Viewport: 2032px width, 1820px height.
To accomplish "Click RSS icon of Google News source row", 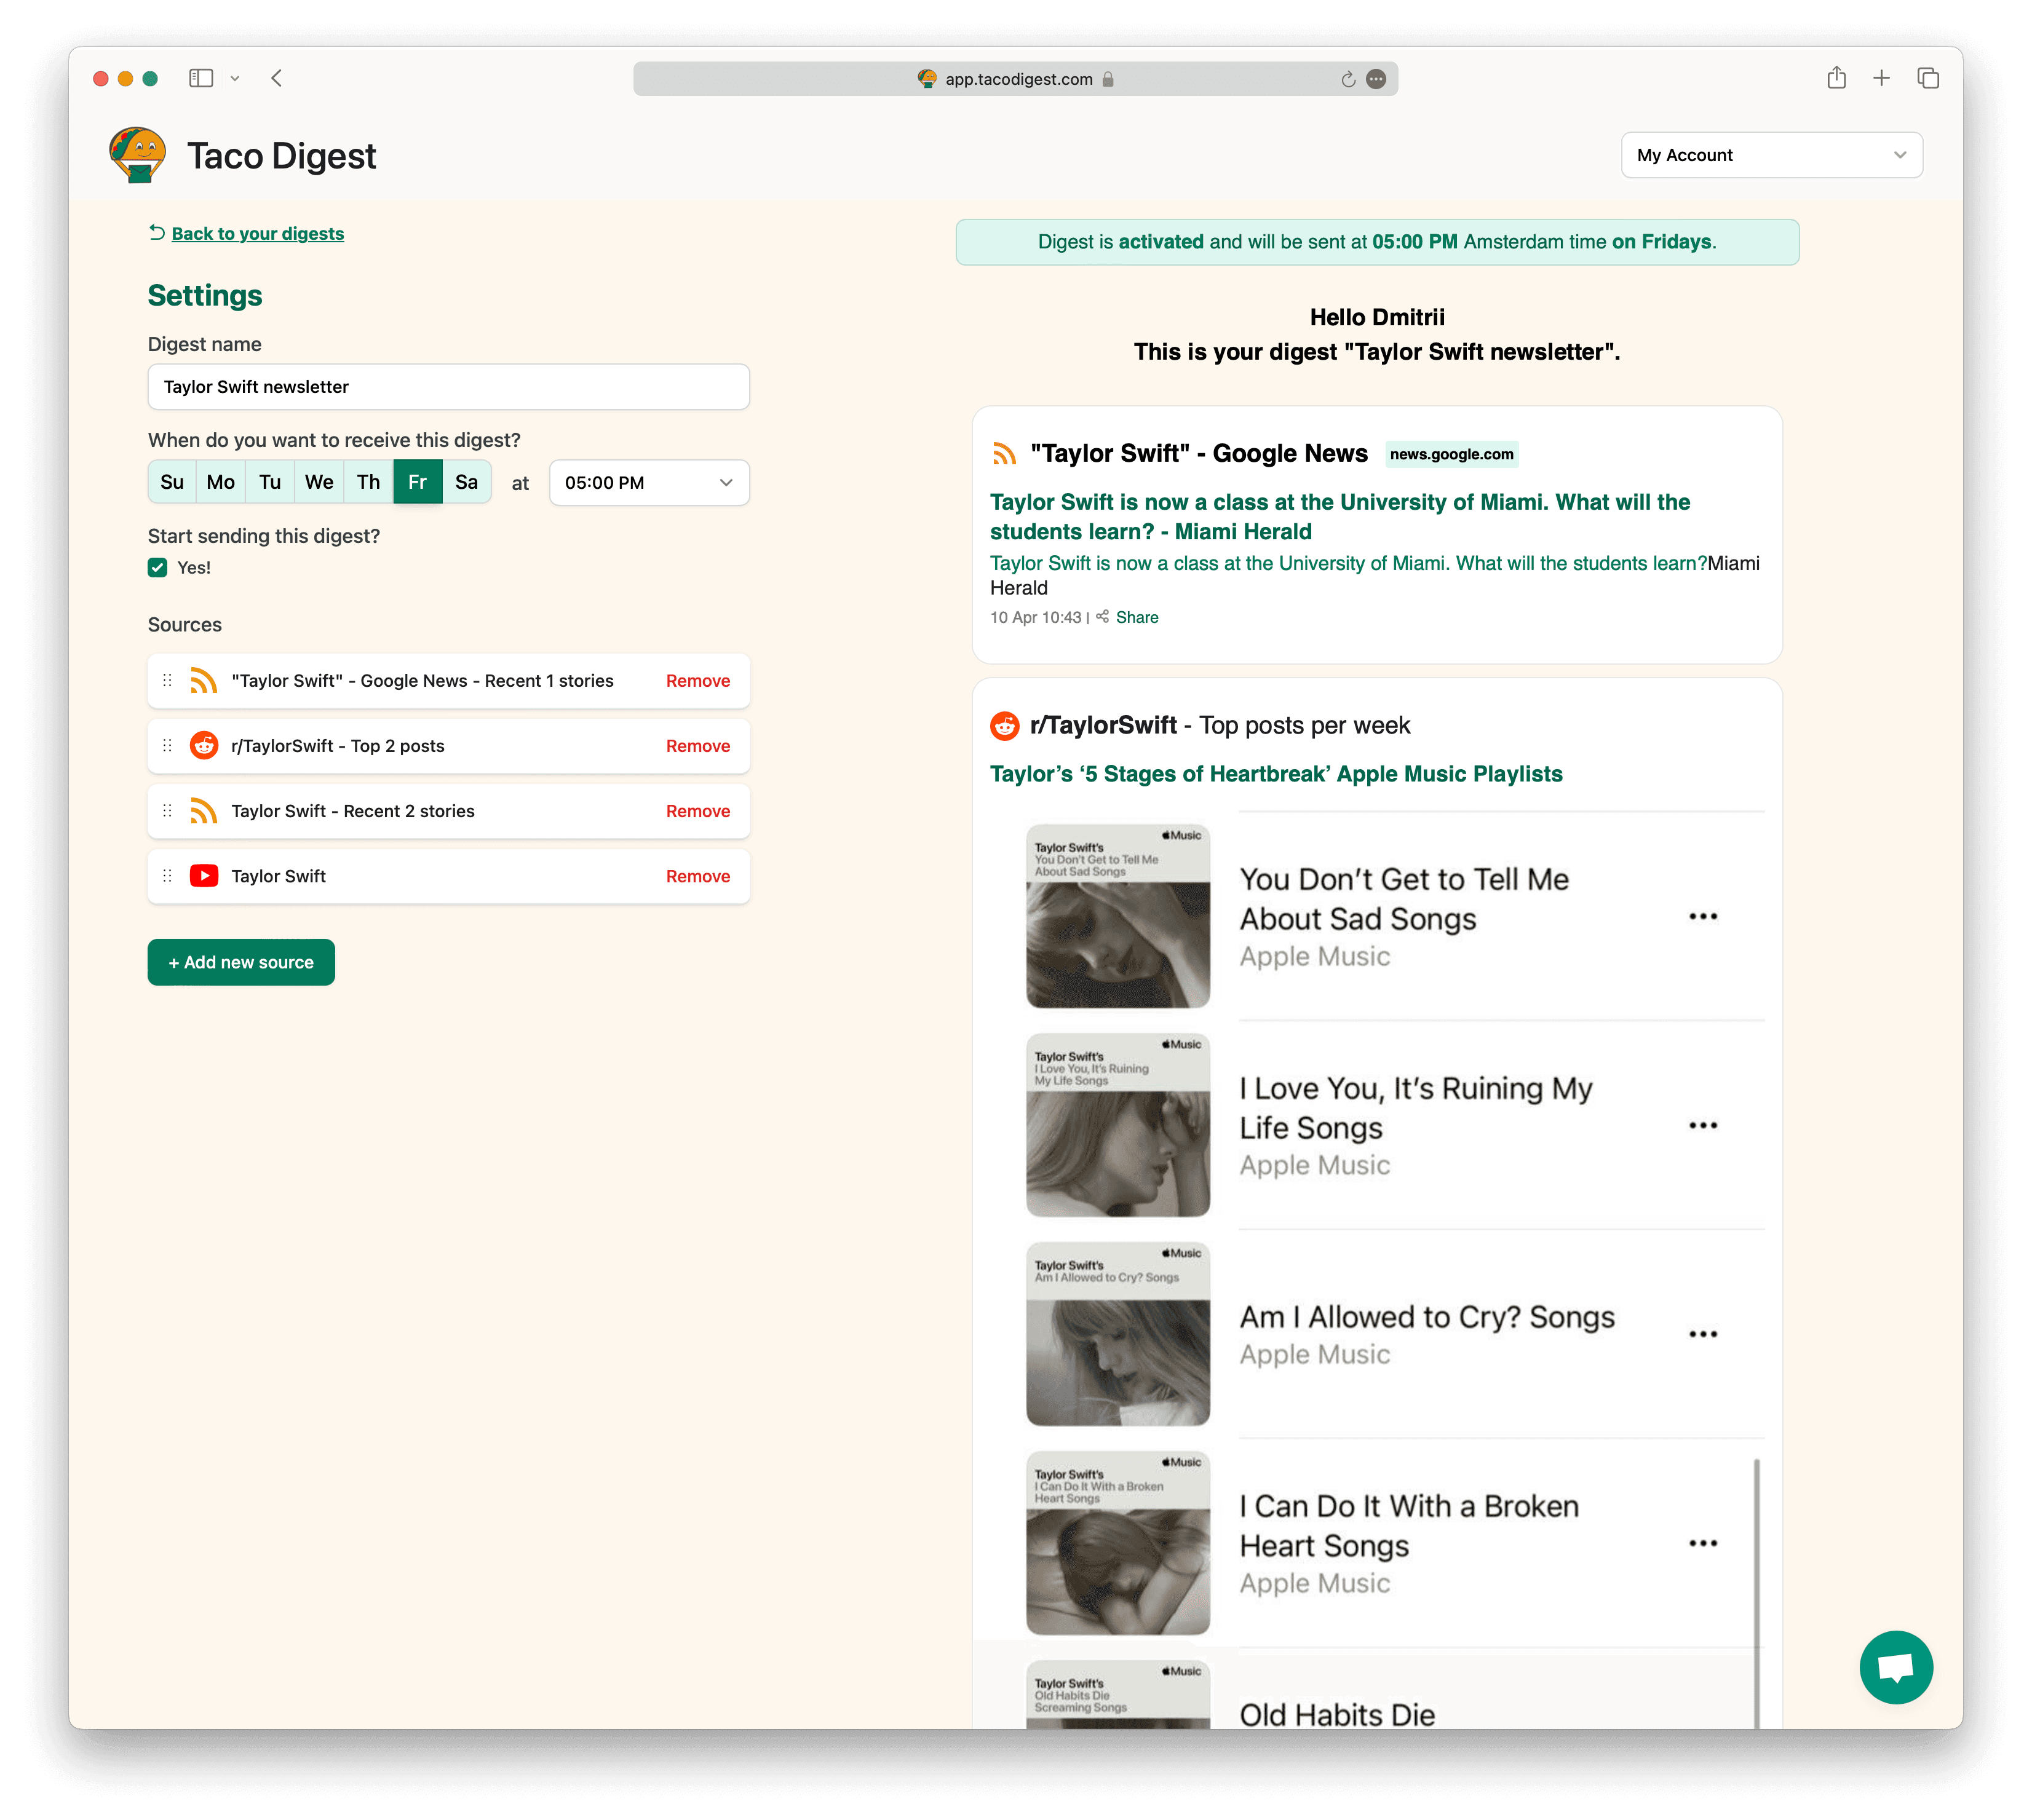I will tap(204, 681).
